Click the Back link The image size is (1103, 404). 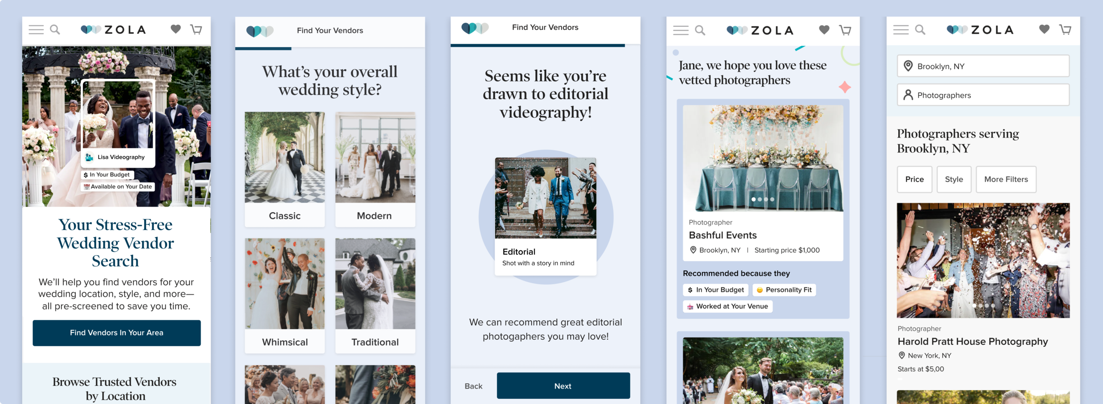click(x=473, y=386)
